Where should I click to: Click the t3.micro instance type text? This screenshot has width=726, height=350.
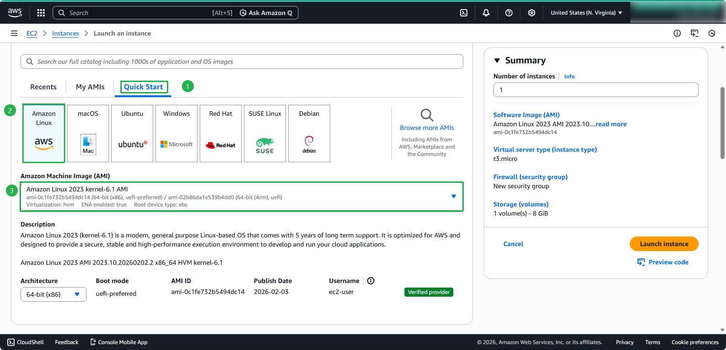pyautogui.click(x=505, y=159)
